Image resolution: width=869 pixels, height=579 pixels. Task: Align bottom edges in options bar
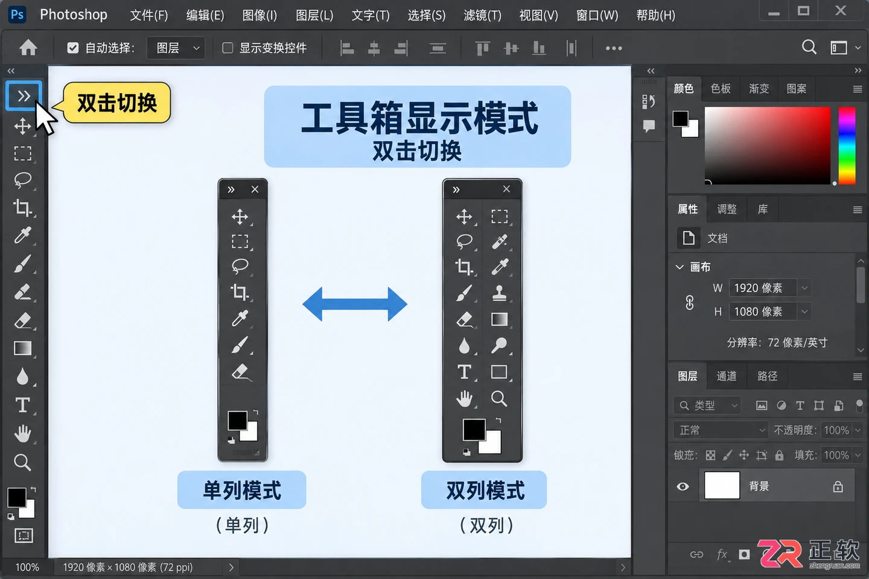[539, 48]
